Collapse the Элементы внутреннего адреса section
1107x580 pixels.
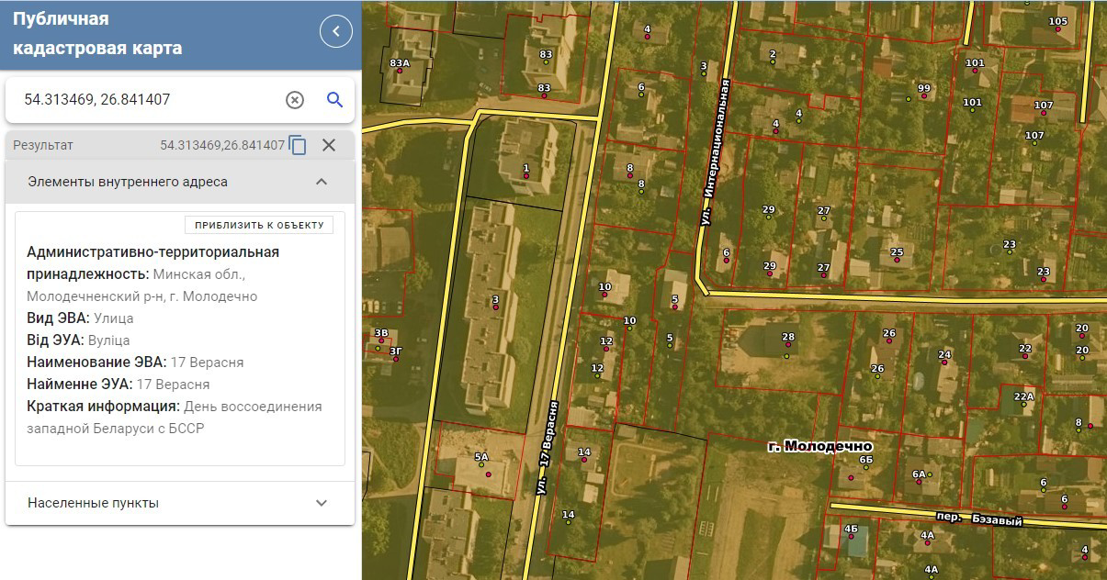321,182
